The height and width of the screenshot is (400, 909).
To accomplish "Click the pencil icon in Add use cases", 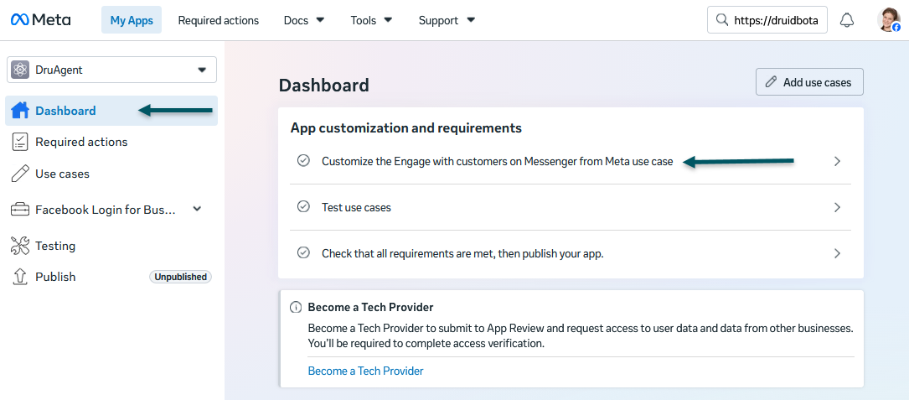I will tap(771, 82).
